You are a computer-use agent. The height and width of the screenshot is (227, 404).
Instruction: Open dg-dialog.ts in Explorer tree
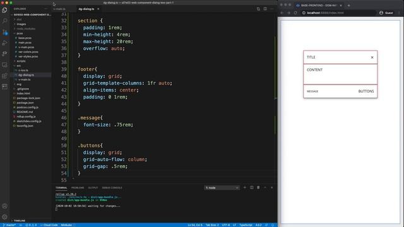pyautogui.click(x=26, y=75)
